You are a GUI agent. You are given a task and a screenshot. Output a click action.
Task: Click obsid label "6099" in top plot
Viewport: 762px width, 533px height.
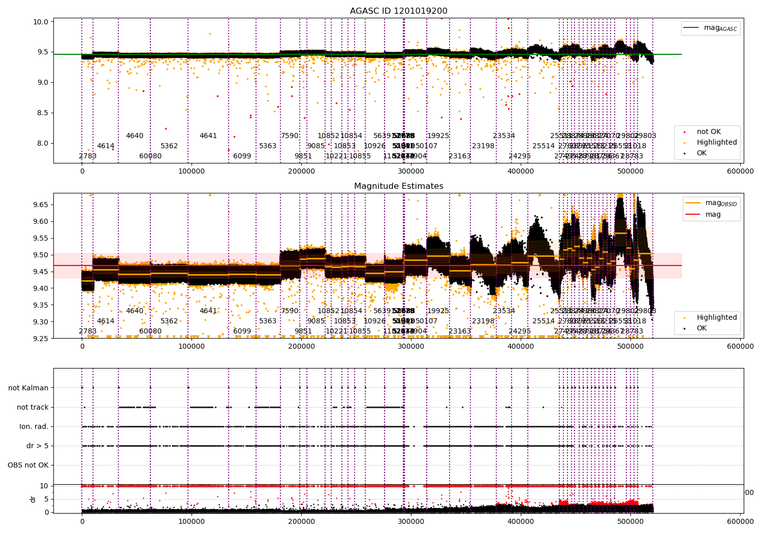click(242, 156)
